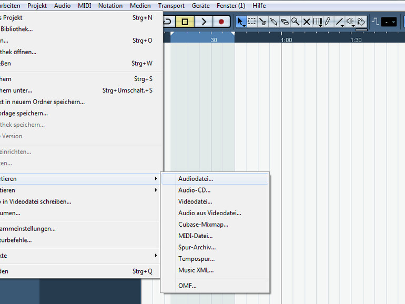Screen dimensions: 405x304
Task: Open the Projekt menu
Action: pyautogui.click(x=37, y=6)
